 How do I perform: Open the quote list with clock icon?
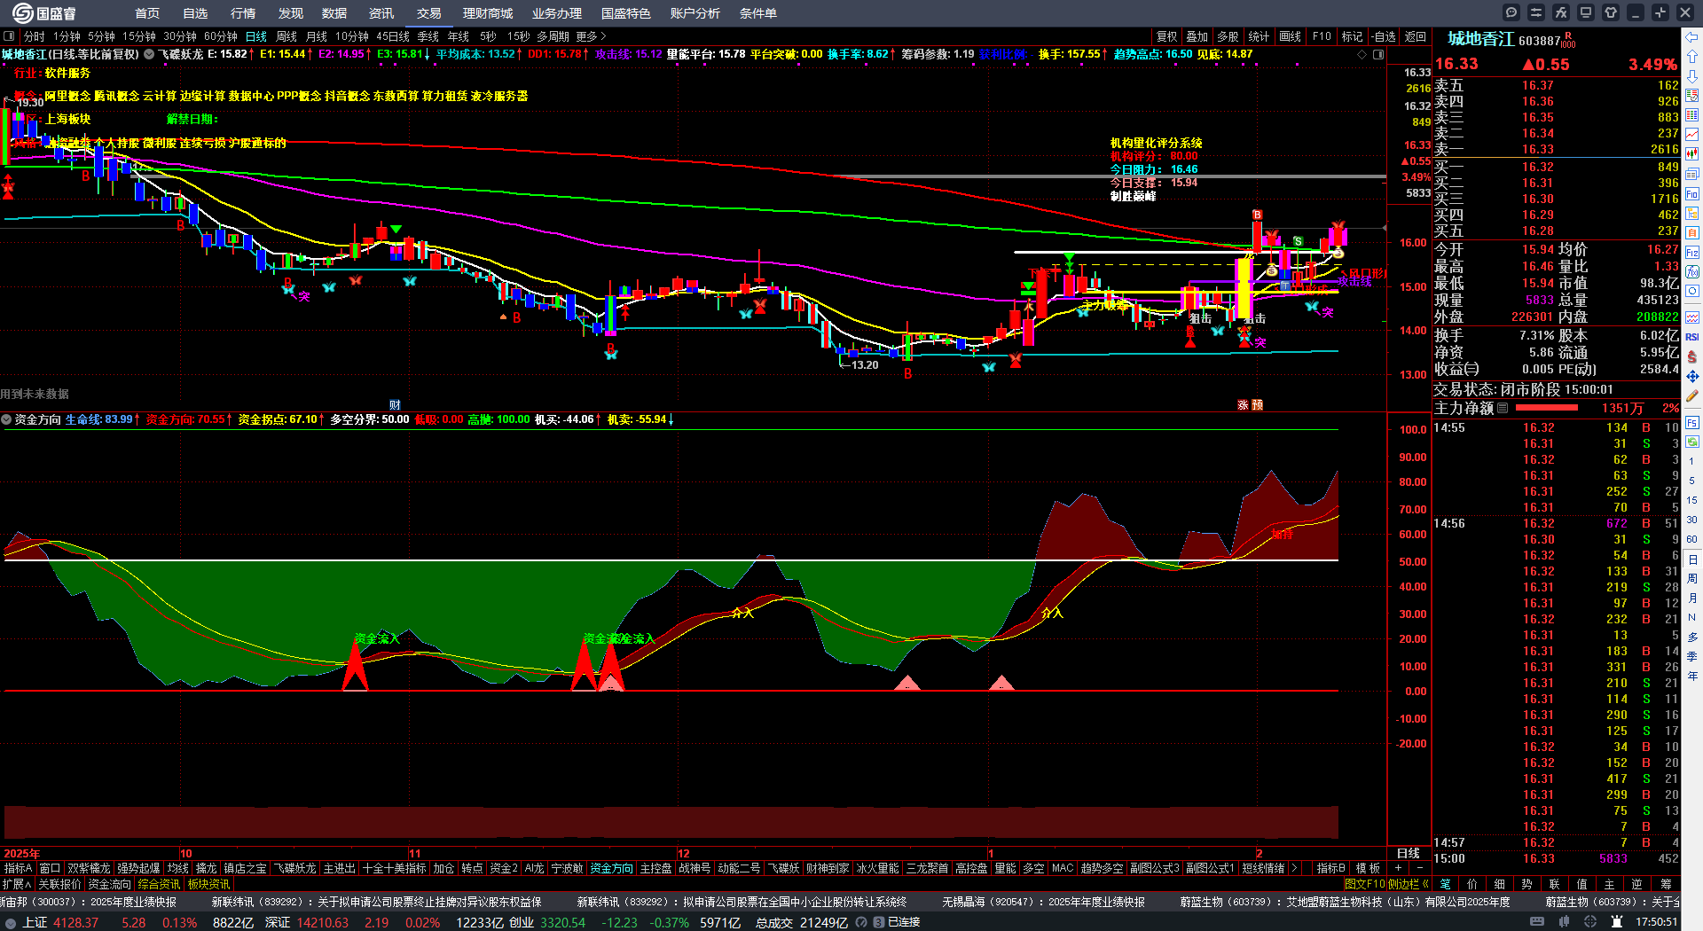coord(1692,96)
